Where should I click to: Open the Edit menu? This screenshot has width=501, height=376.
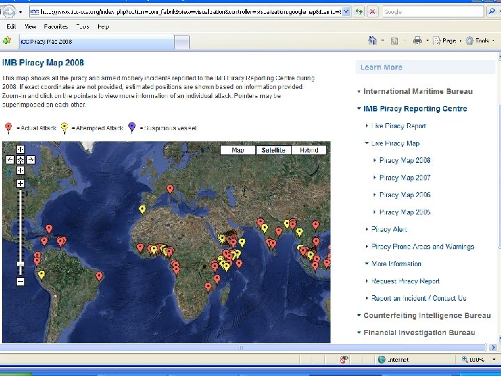pos(11,26)
